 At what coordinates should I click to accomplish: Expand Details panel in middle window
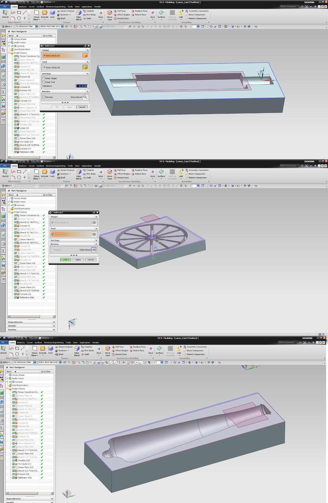click(54, 326)
